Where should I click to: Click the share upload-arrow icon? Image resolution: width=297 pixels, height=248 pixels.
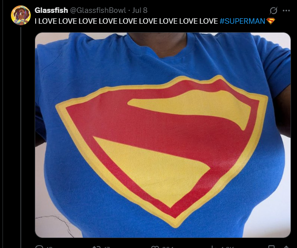coord(286,247)
